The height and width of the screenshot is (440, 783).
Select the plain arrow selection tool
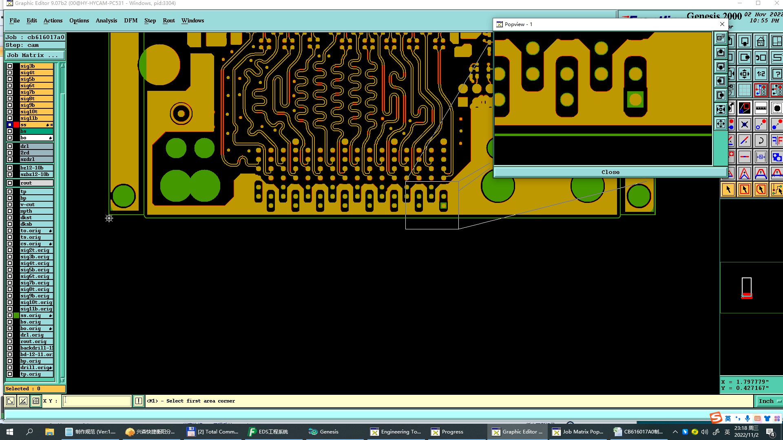tap(728, 189)
